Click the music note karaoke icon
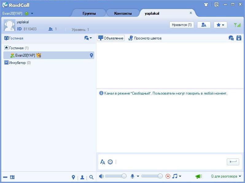 point(175,176)
